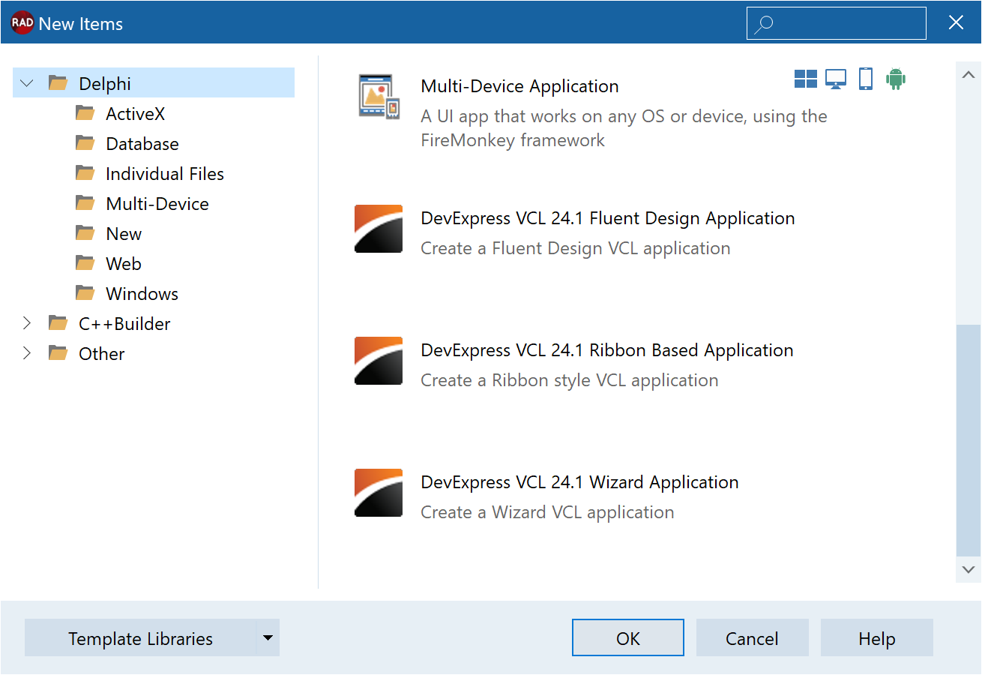
Task: Collapse the Delphi tree node
Action: point(27,83)
